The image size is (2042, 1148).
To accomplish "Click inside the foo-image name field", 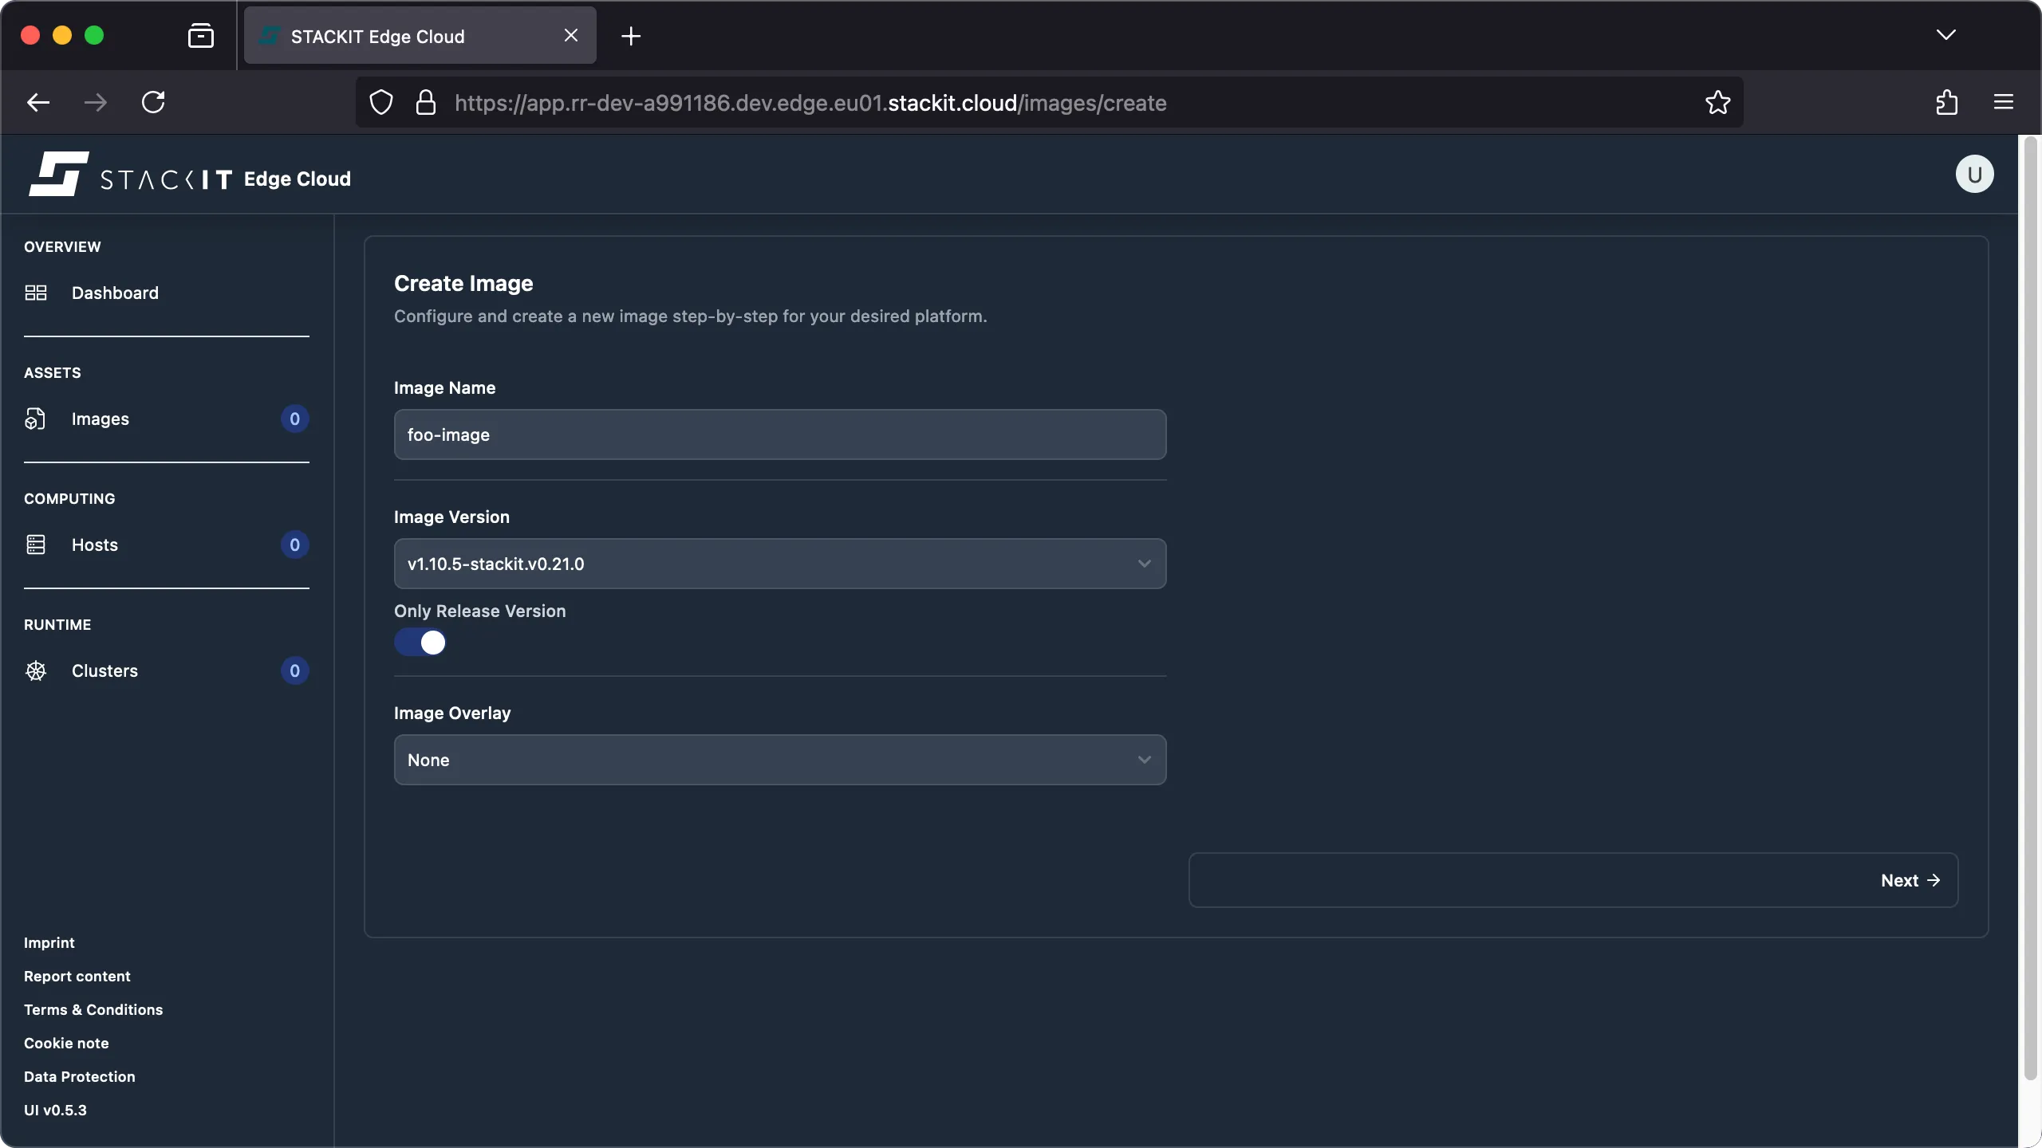I will tap(779, 434).
